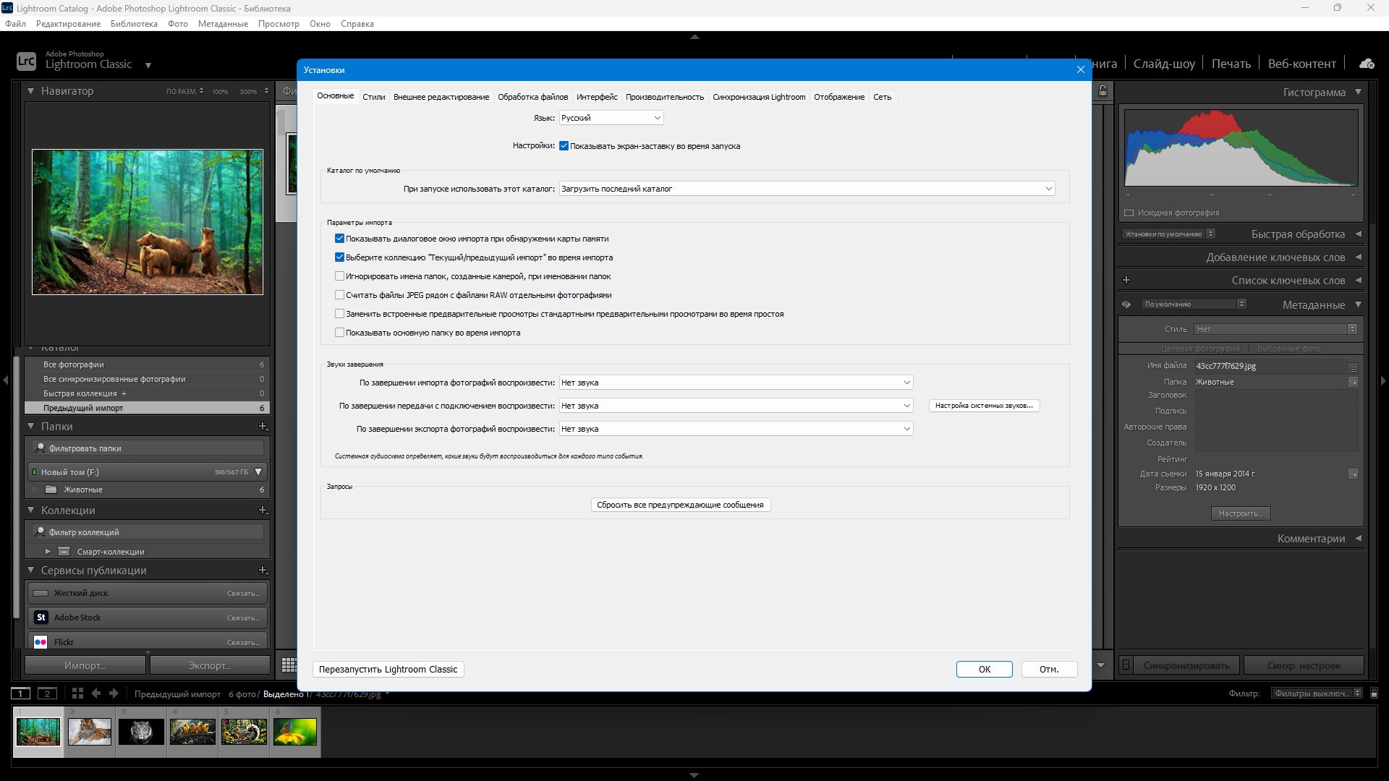Image resolution: width=1389 pixels, height=781 pixels.
Task: Click the Adobe Stock service icon
Action: point(41,618)
